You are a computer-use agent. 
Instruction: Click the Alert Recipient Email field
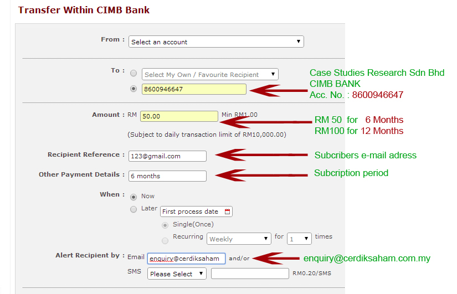pos(186,258)
